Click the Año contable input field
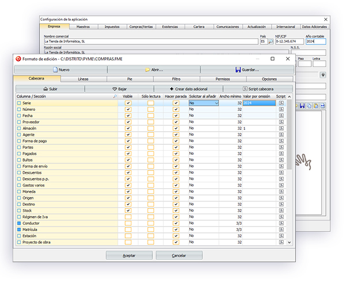346x287 pixels. click(x=315, y=42)
